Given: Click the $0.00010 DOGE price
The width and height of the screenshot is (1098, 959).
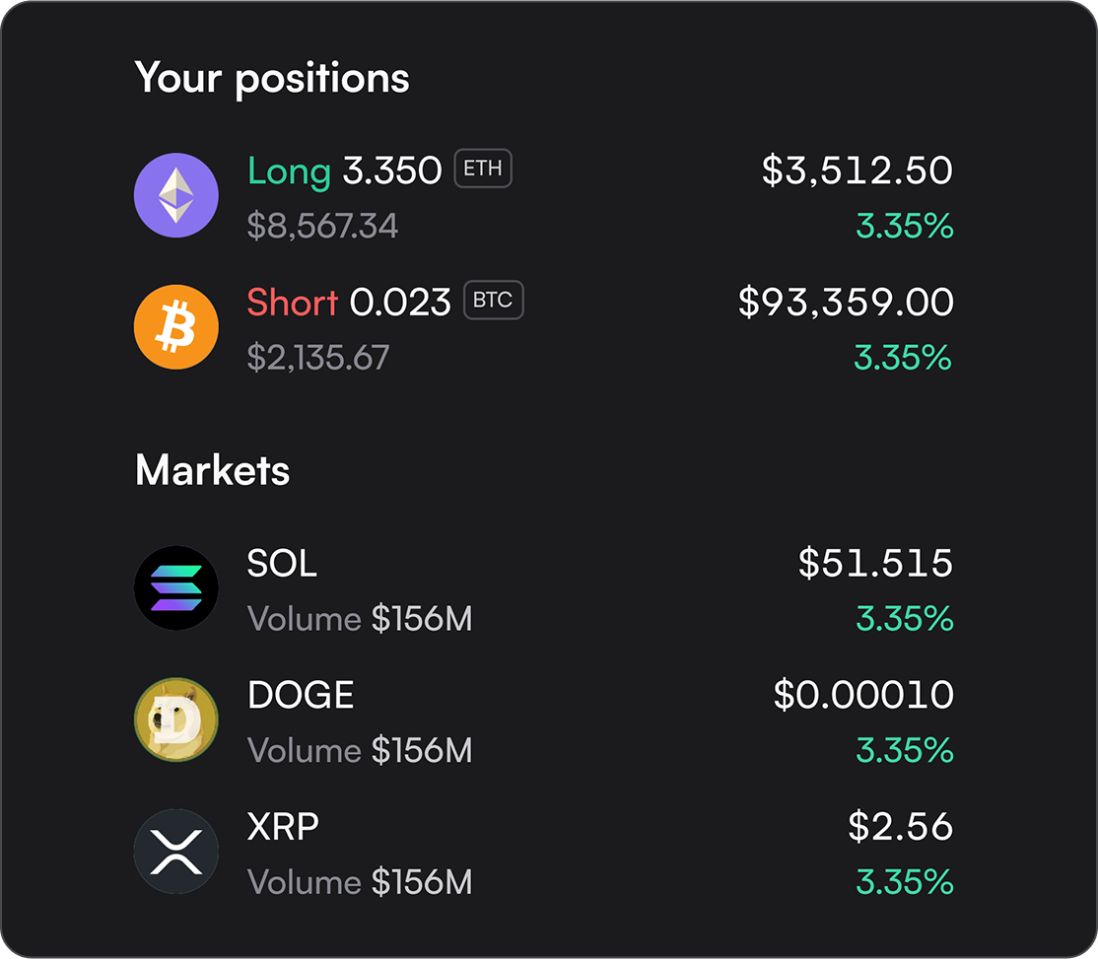Looking at the screenshot, I should pyautogui.click(x=863, y=695).
